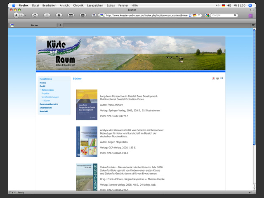Open the list all tabs dropdown
Viewport: 264px width, 198px height.
[x=253, y=25]
